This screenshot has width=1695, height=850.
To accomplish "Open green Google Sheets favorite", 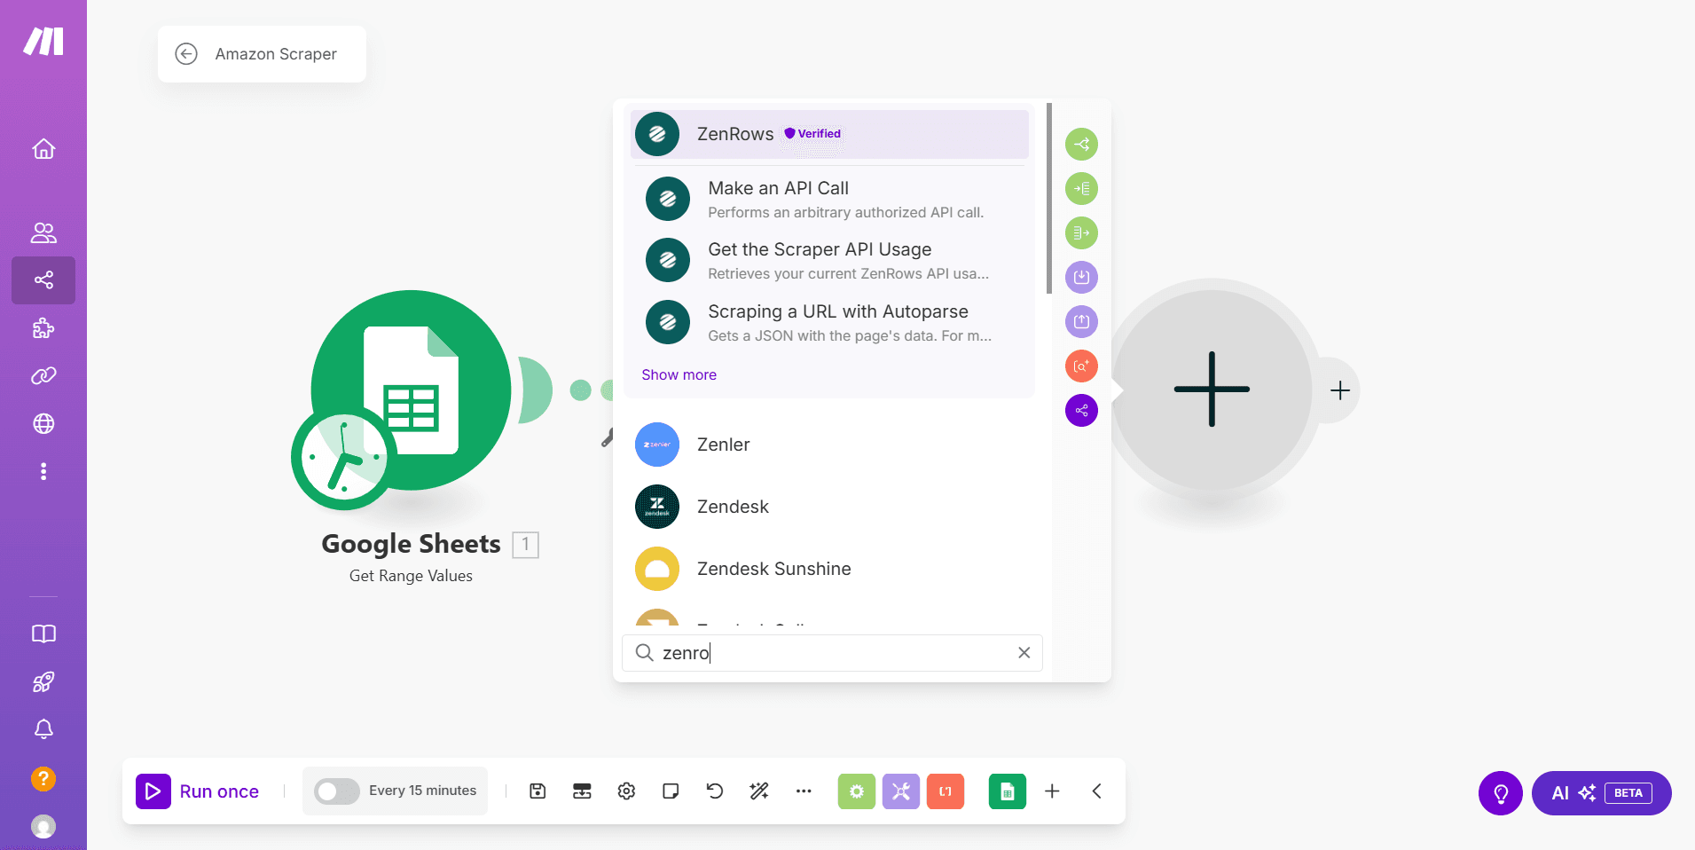I will coord(1008,791).
